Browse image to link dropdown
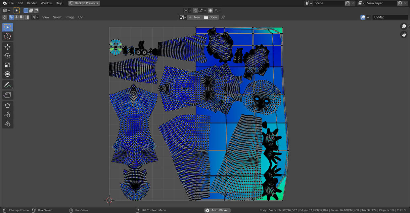 183,17
